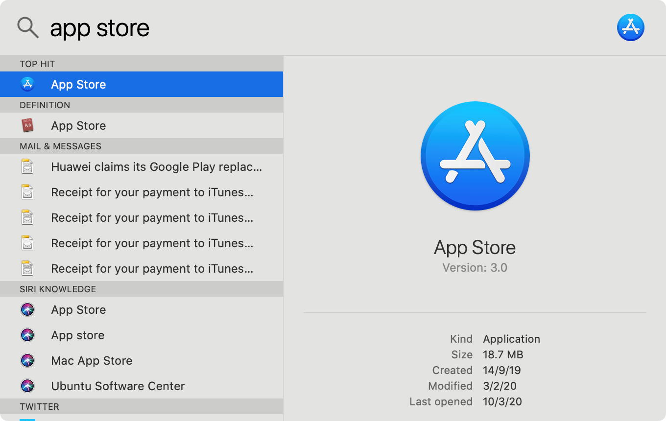The image size is (666, 421).
Task: Click the magnifying glass search icon
Action: [x=27, y=27]
